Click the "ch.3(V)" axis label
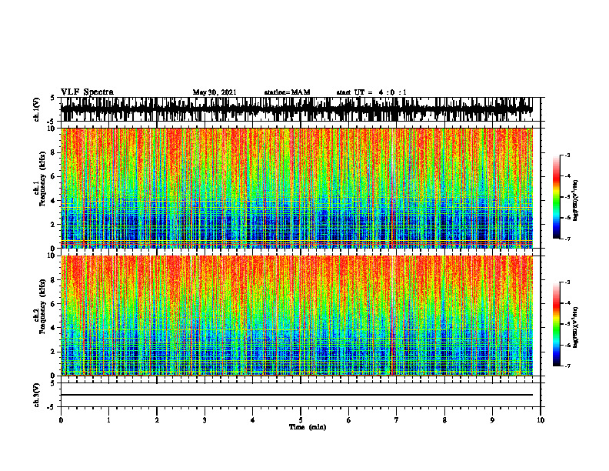 tap(37, 395)
